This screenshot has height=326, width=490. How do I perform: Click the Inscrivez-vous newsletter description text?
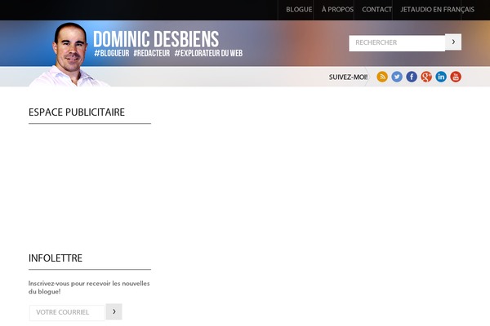(x=89, y=288)
